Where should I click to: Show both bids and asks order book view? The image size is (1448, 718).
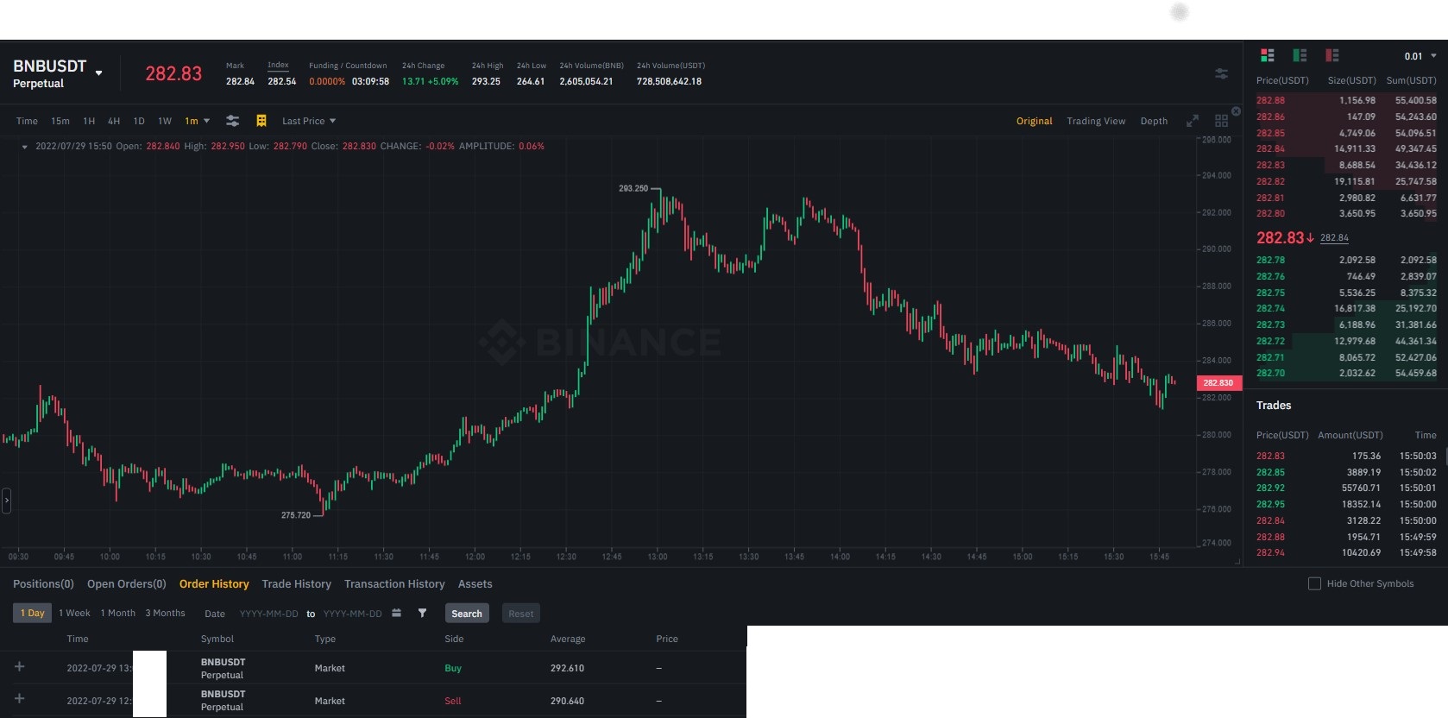1268,55
